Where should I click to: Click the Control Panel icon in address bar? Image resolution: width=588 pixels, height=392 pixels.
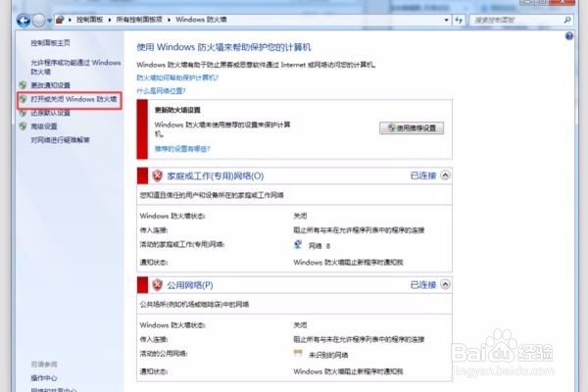click(60, 20)
